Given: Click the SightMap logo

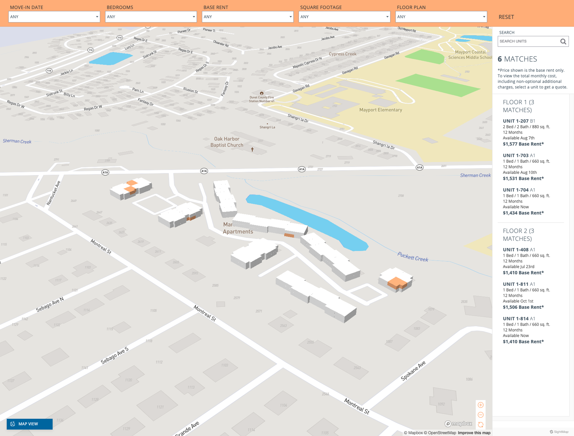Looking at the screenshot, I should click(x=559, y=432).
